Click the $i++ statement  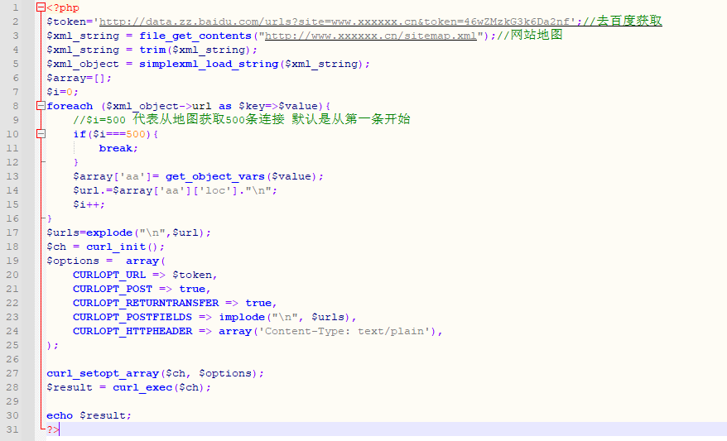tap(89, 204)
